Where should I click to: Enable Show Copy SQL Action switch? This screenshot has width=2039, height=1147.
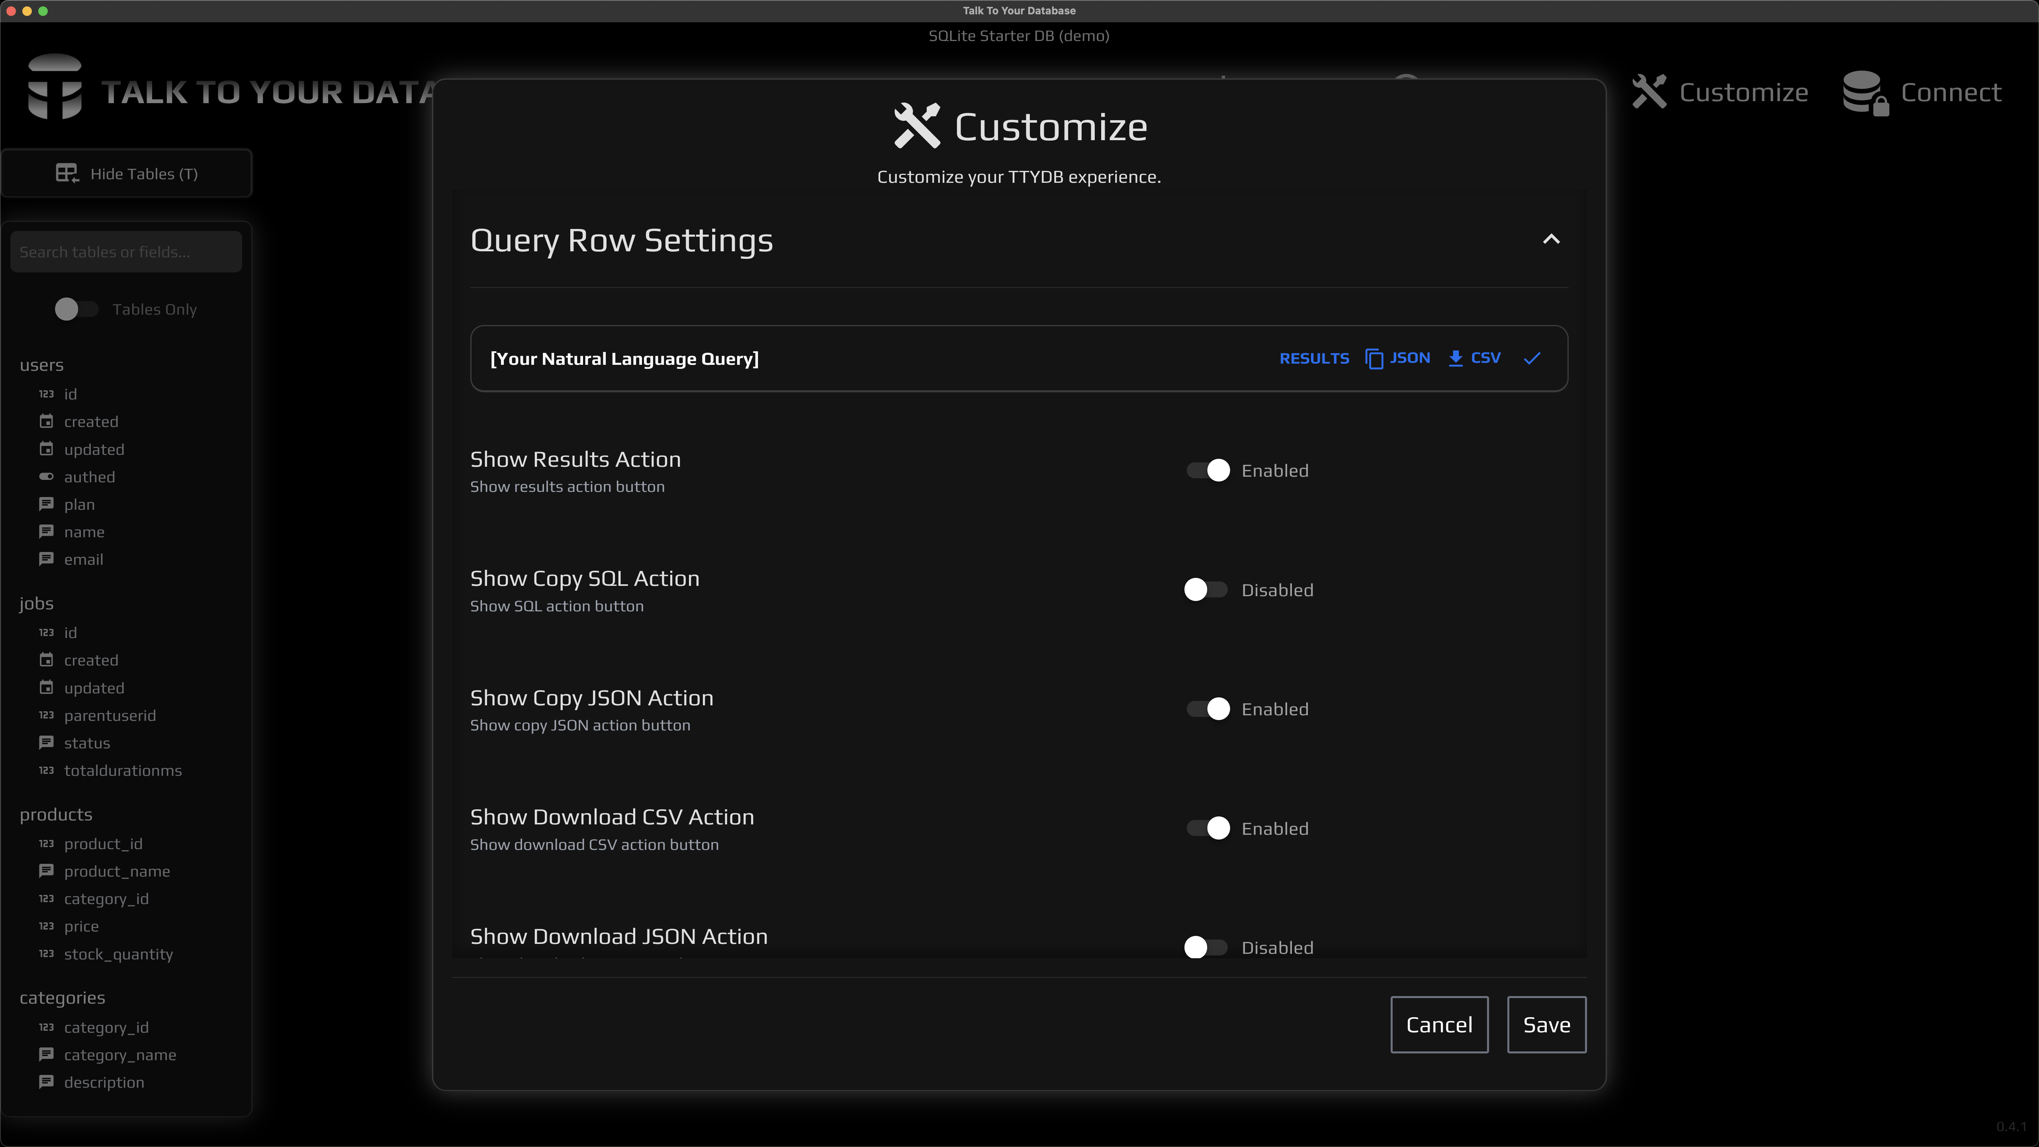1205,590
